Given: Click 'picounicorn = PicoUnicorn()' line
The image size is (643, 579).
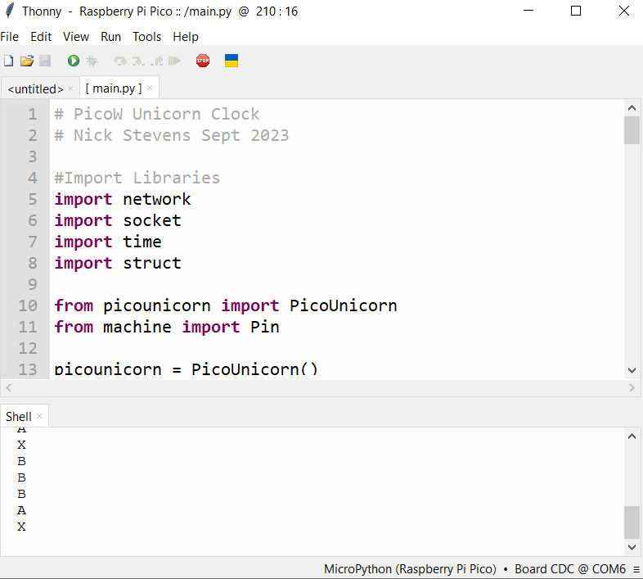Looking at the screenshot, I should pos(186,369).
